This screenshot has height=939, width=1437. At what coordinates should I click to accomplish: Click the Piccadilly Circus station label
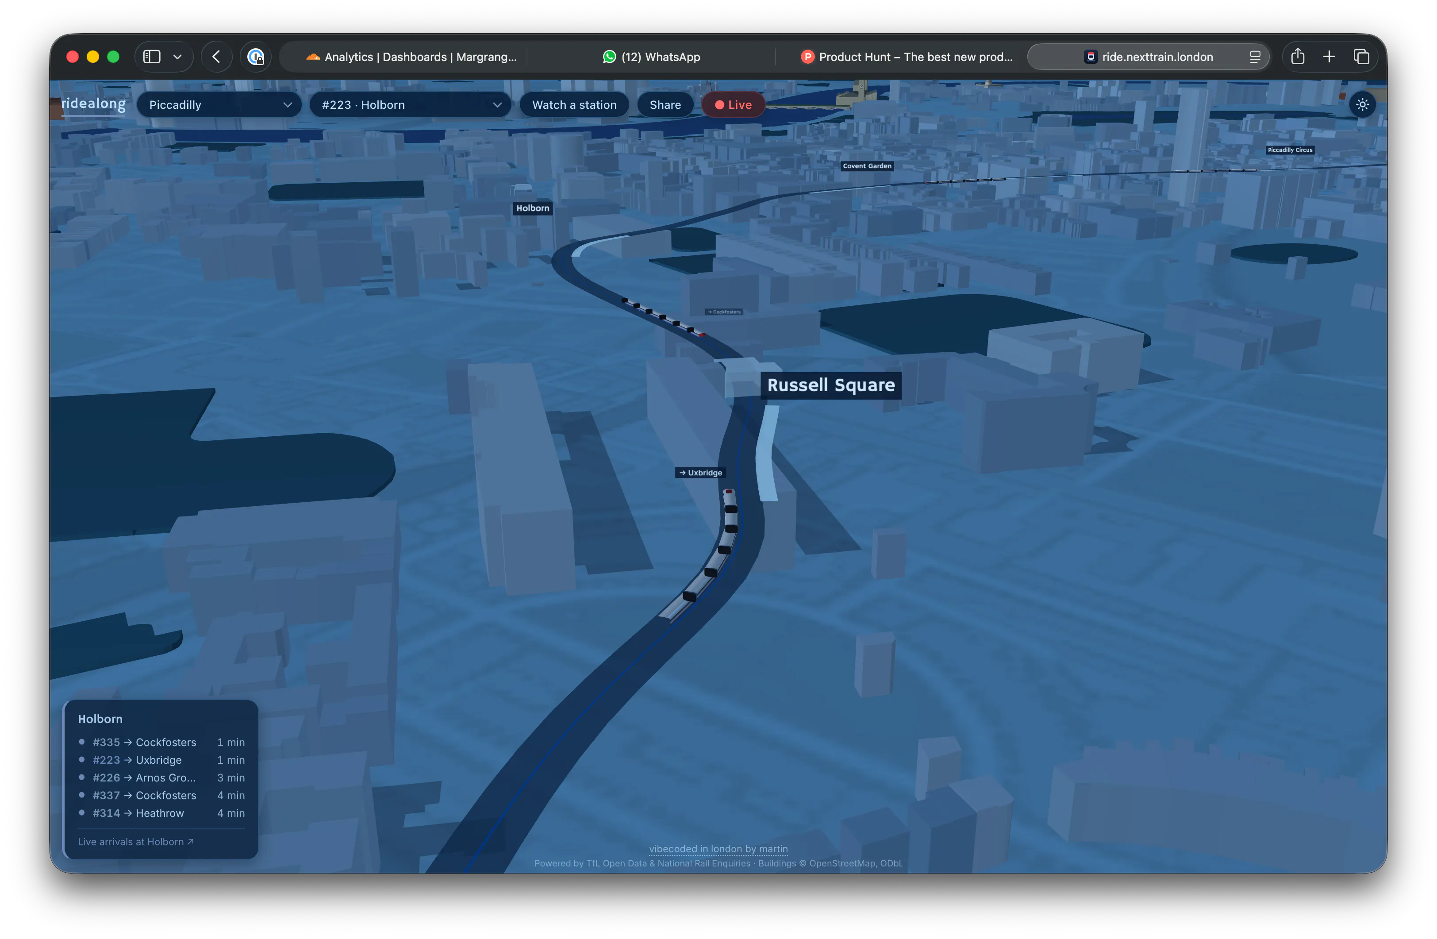[1290, 150]
